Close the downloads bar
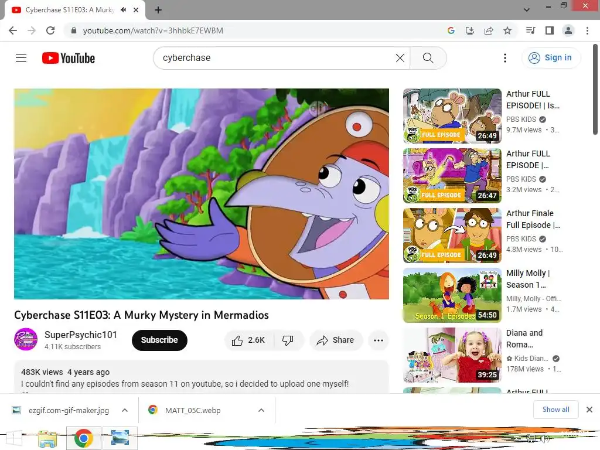The width and height of the screenshot is (600, 450). [x=589, y=410]
